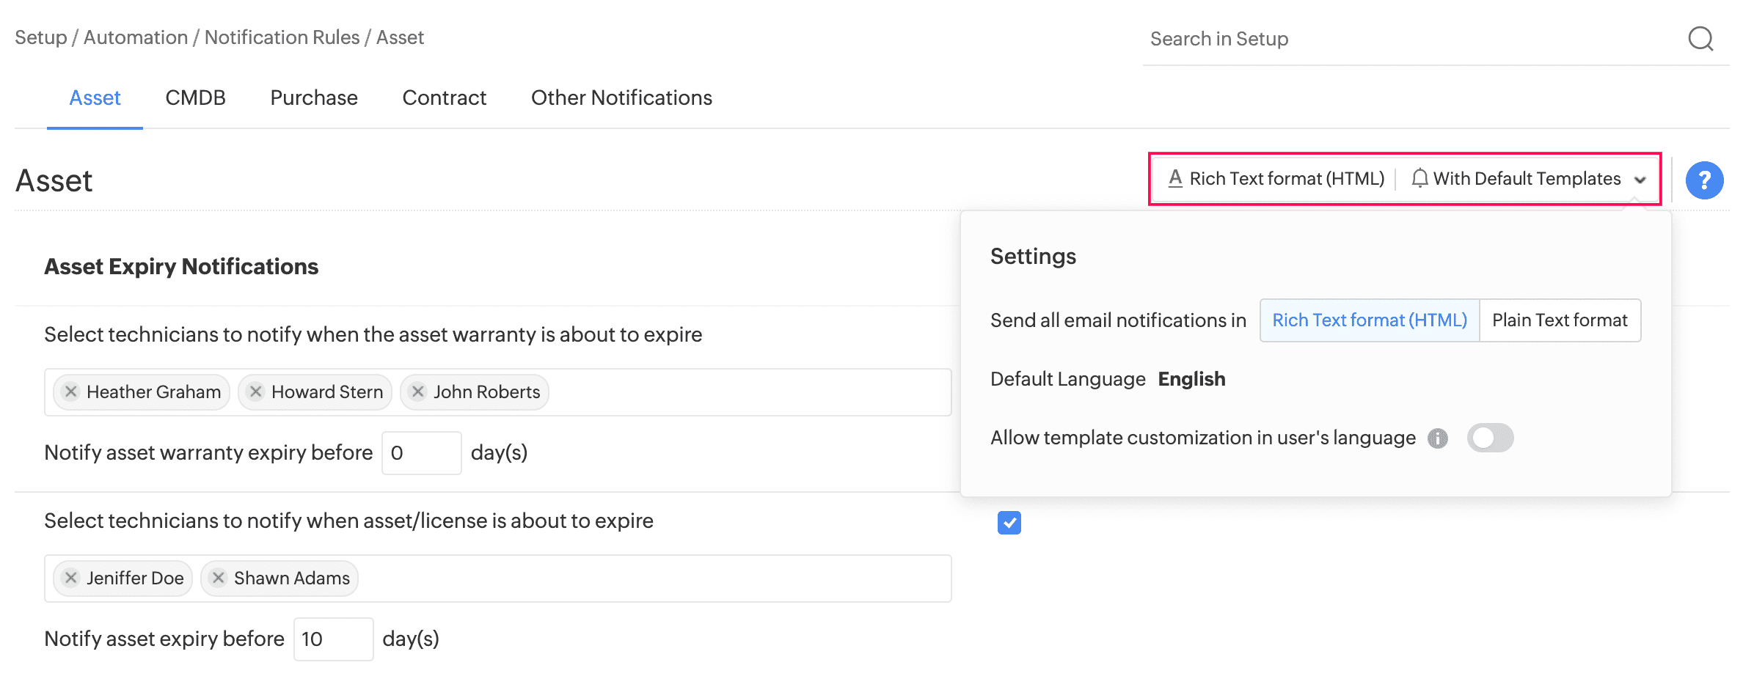Collapse the With Default Templates dropdown
Screen dimensions: 1743x676
[1640, 180]
